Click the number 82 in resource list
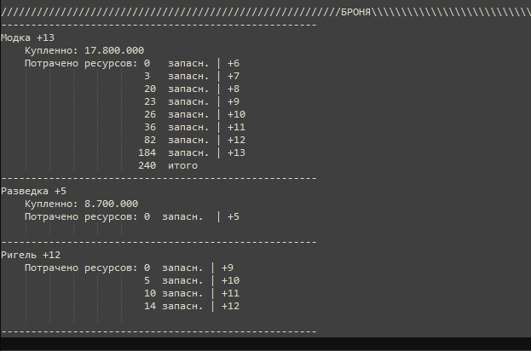The width and height of the screenshot is (531, 351). click(x=150, y=140)
